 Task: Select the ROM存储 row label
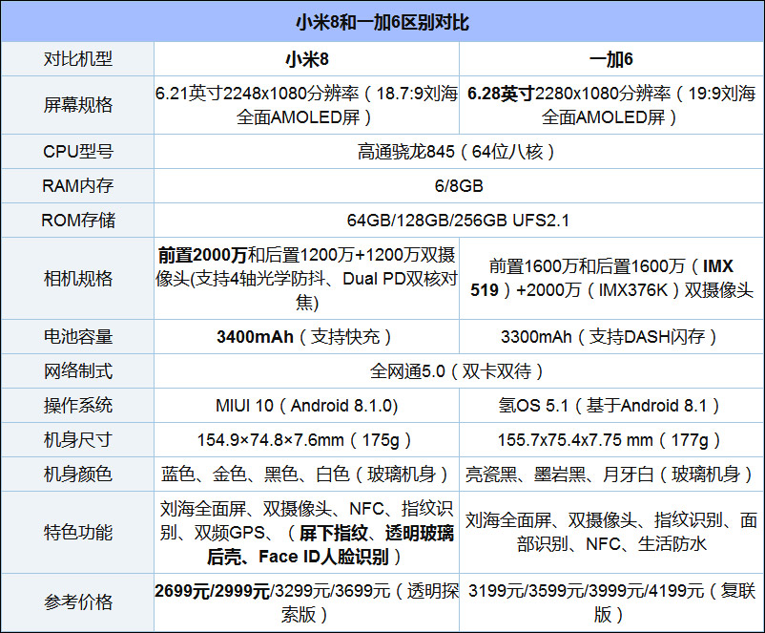tap(77, 220)
